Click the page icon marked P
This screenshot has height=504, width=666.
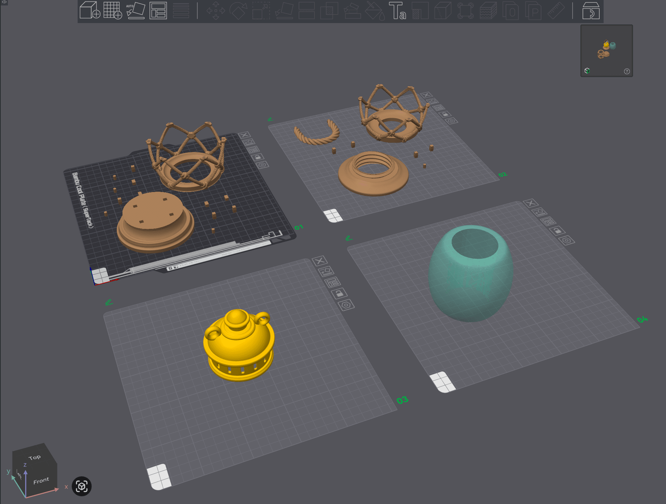click(534, 10)
